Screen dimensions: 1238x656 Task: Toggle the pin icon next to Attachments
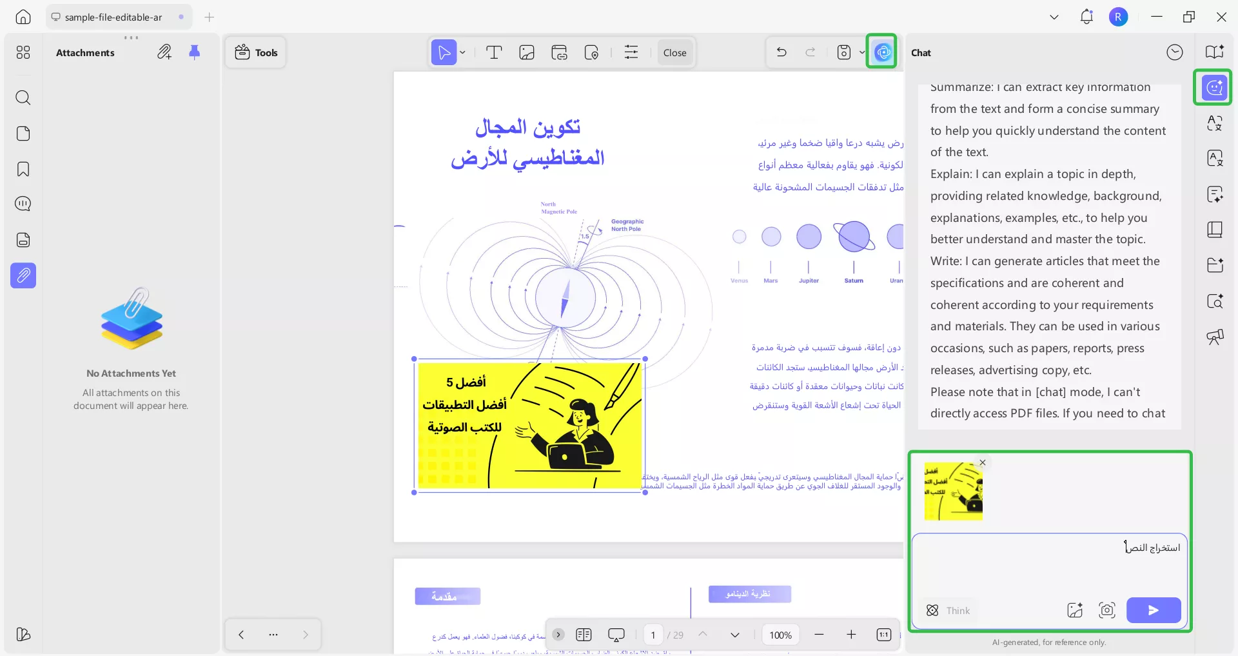point(195,53)
